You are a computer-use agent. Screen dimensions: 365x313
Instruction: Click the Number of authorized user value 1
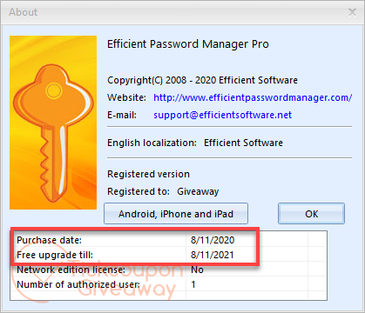click(193, 284)
